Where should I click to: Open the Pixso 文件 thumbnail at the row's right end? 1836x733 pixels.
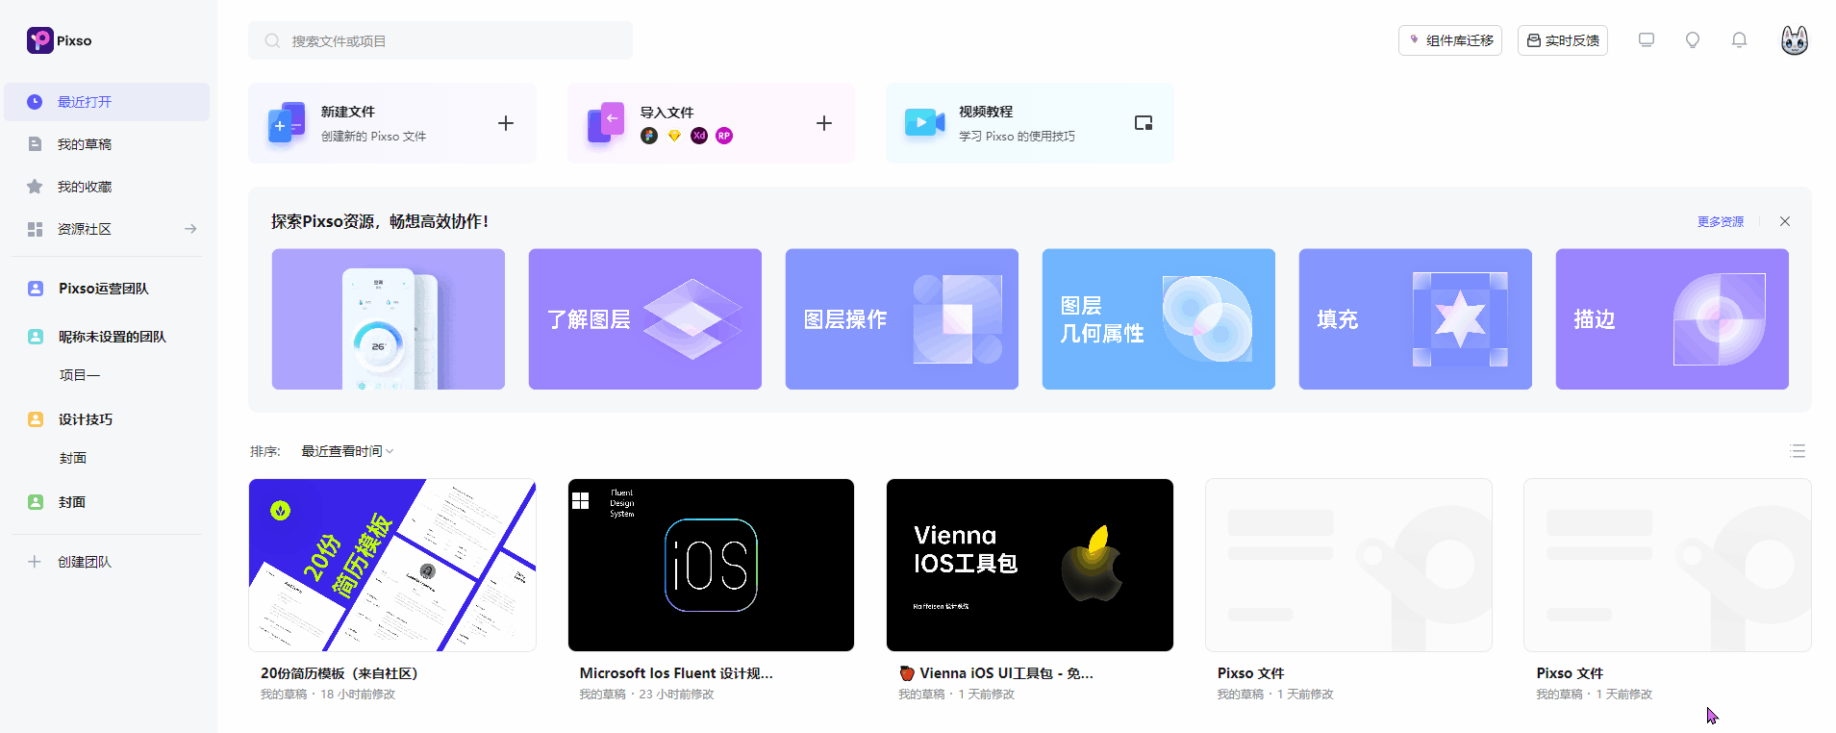(1668, 566)
